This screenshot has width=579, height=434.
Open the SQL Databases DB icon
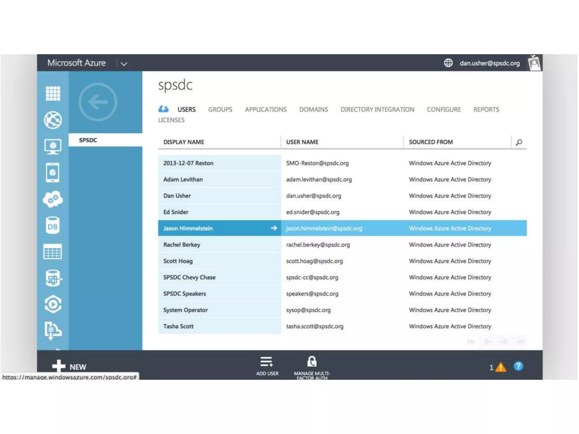53,226
